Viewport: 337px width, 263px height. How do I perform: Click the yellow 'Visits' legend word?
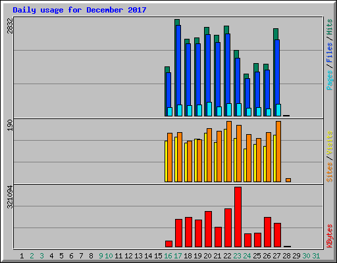(x=330, y=143)
